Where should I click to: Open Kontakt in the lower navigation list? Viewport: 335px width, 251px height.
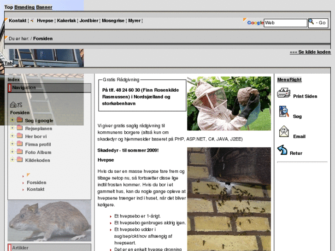click(35, 189)
